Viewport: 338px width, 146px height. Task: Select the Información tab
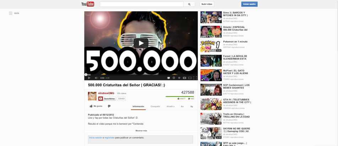click(x=138, y=106)
